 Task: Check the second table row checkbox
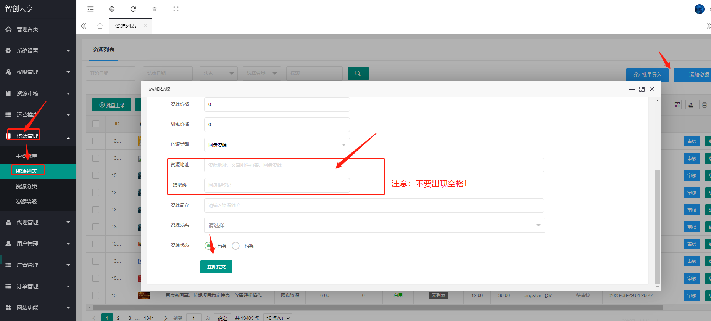[x=96, y=158]
